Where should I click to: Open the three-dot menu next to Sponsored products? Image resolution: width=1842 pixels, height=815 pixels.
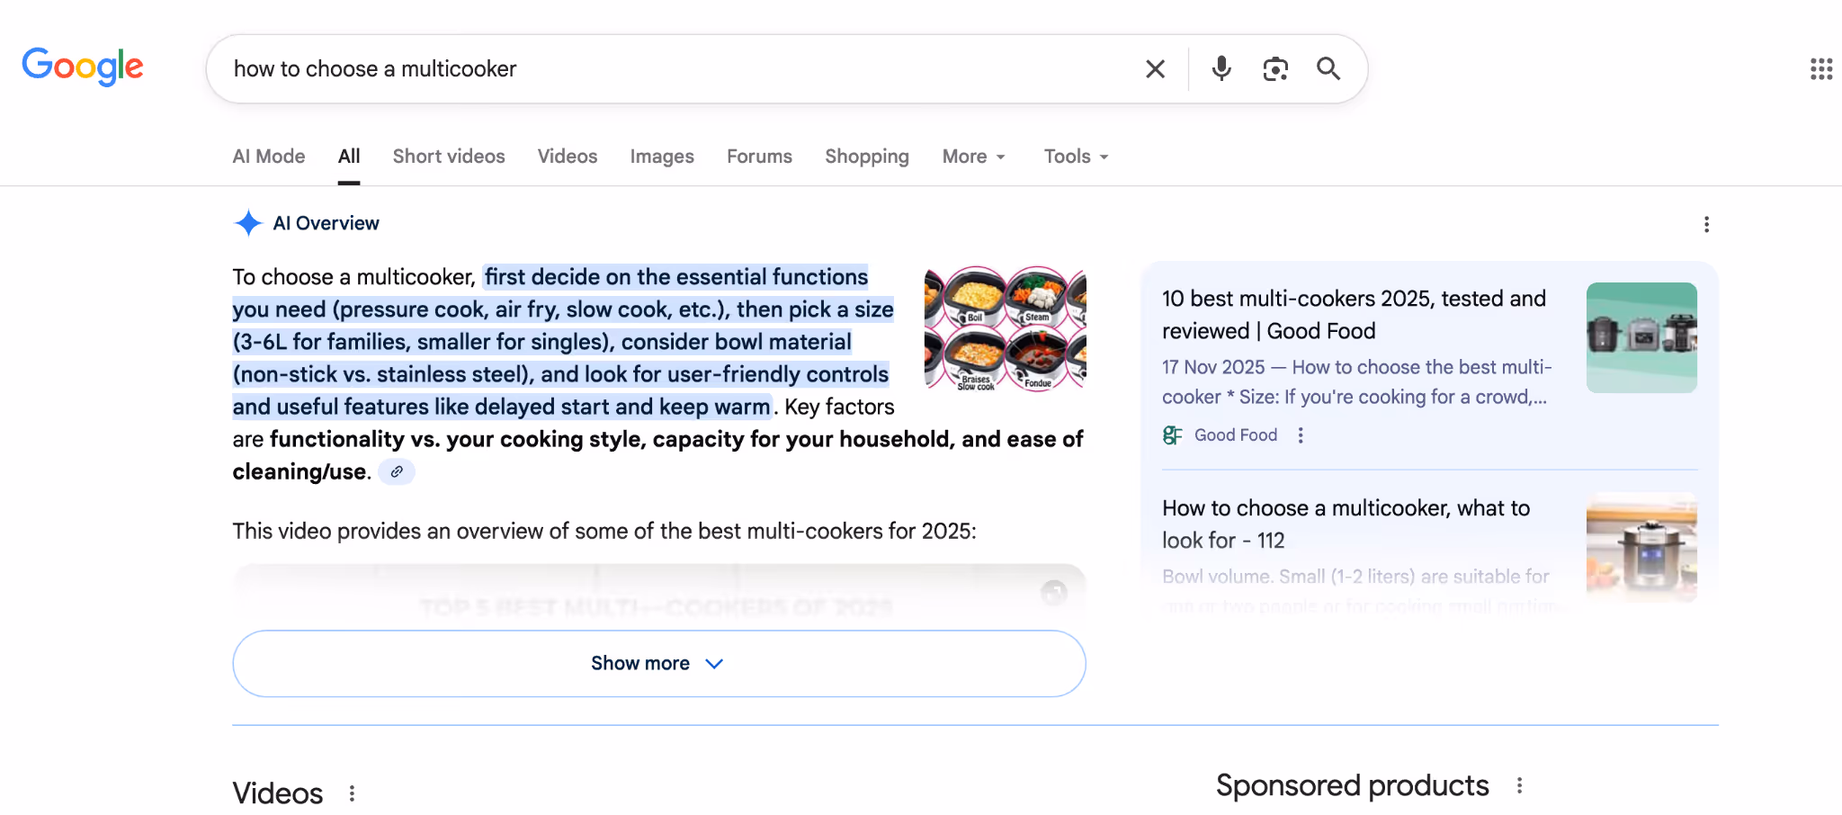(1520, 784)
